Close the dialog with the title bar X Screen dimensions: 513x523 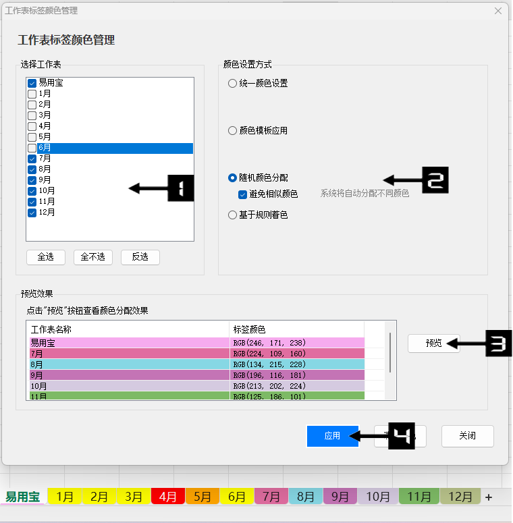tap(498, 11)
